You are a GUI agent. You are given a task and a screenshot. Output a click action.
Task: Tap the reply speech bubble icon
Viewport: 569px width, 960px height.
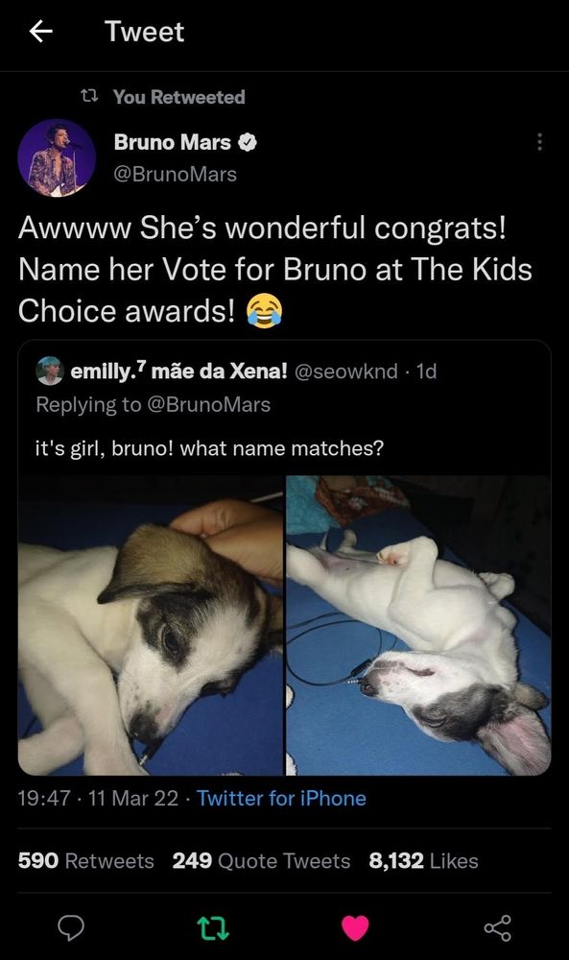(71, 928)
